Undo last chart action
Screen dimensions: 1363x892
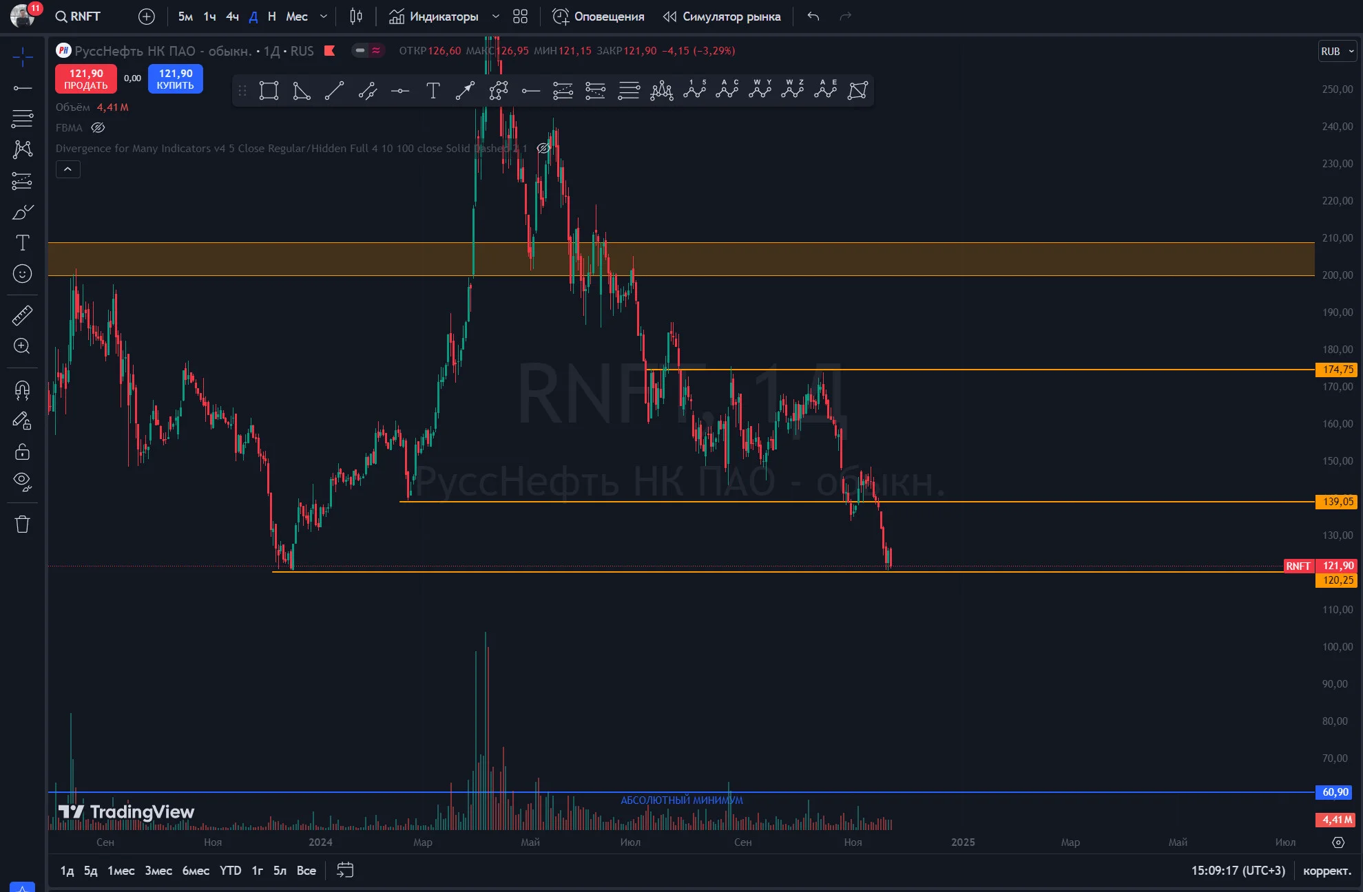tap(813, 17)
